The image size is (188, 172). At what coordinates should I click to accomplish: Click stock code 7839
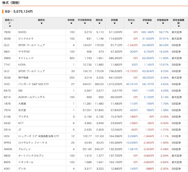point(7,32)
